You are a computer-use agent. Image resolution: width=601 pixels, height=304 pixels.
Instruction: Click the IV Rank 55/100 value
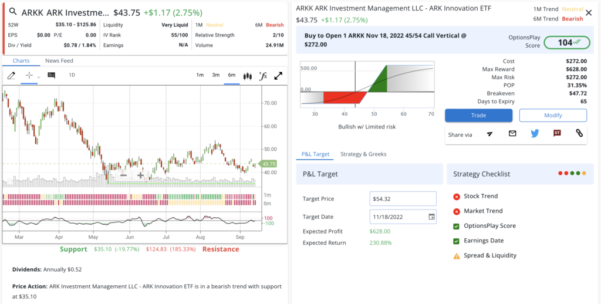[180, 35]
